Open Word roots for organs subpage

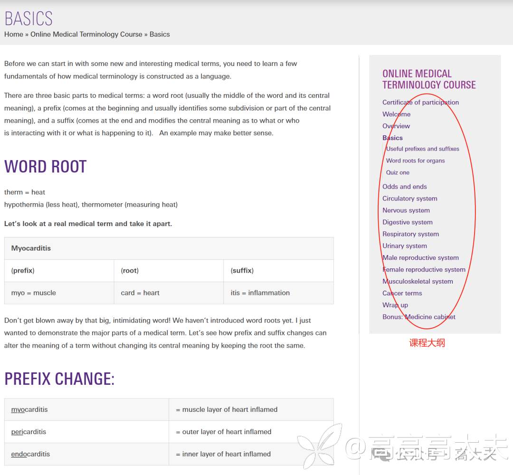tap(415, 161)
